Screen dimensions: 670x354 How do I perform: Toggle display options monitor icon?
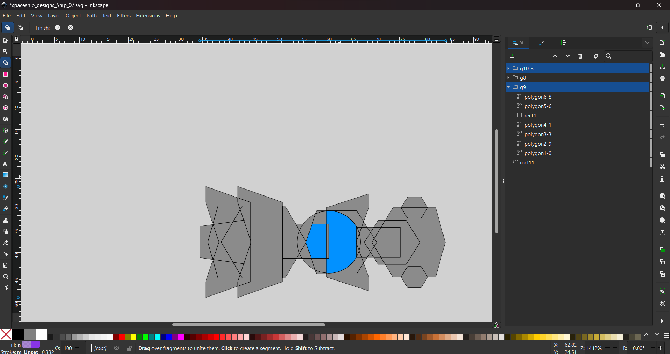[497, 39]
